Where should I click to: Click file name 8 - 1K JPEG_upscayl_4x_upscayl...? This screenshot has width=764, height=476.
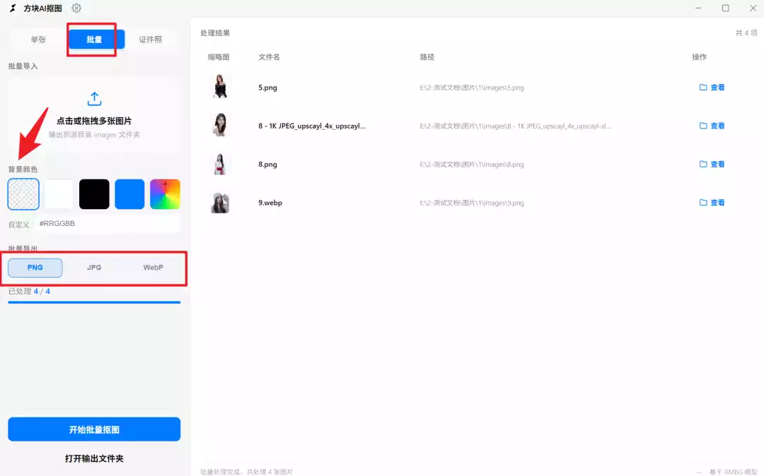pos(312,126)
